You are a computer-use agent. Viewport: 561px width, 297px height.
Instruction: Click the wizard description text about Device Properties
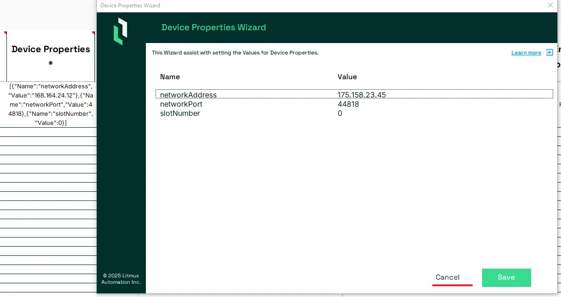click(235, 53)
